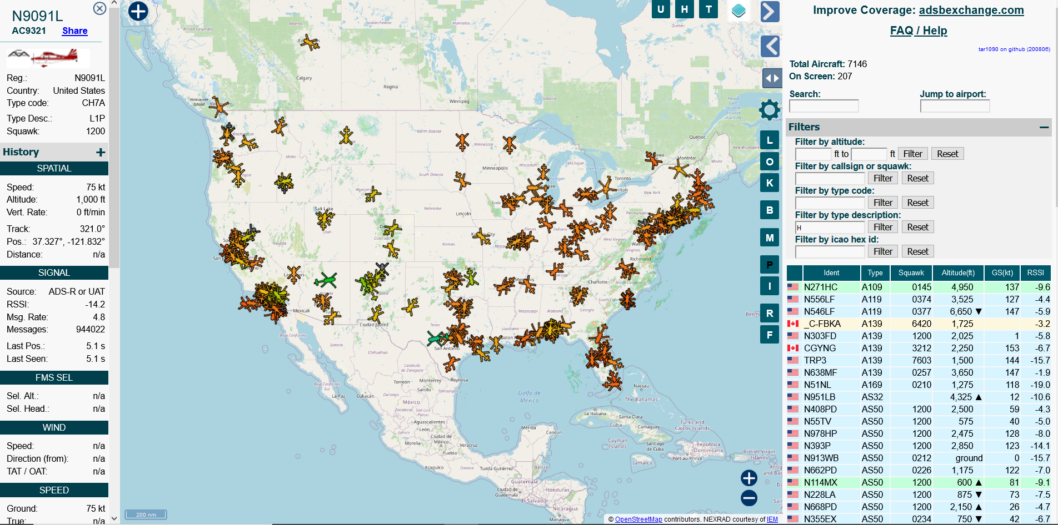Screen dimensions: 1058x525
Task: Toggle the L map option button
Action: pyautogui.click(x=770, y=140)
